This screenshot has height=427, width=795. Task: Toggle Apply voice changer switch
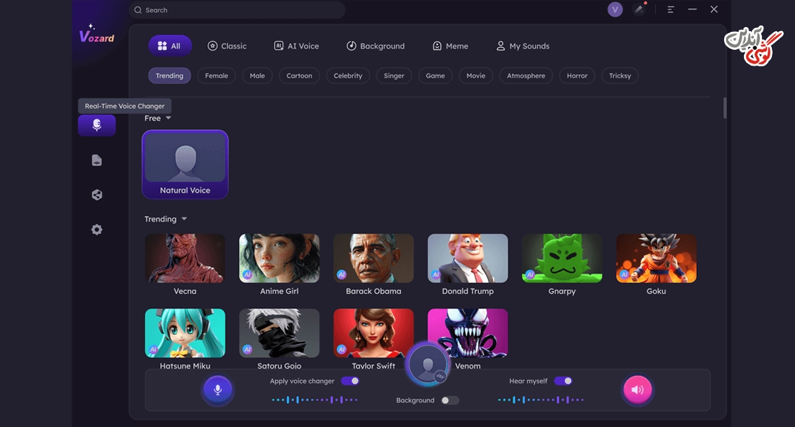(350, 381)
